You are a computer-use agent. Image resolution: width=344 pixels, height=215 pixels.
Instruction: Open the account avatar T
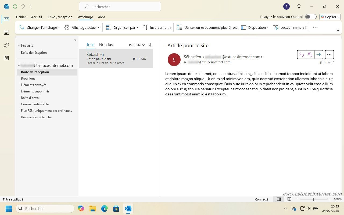pyautogui.click(x=286, y=6)
